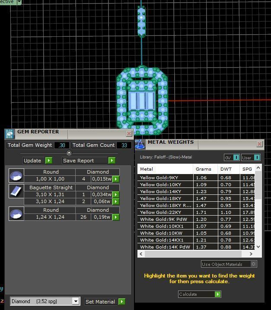This screenshot has height=310, width=271.
Task: Click the green arrow next to Set Material
Action: coord(122,301)
